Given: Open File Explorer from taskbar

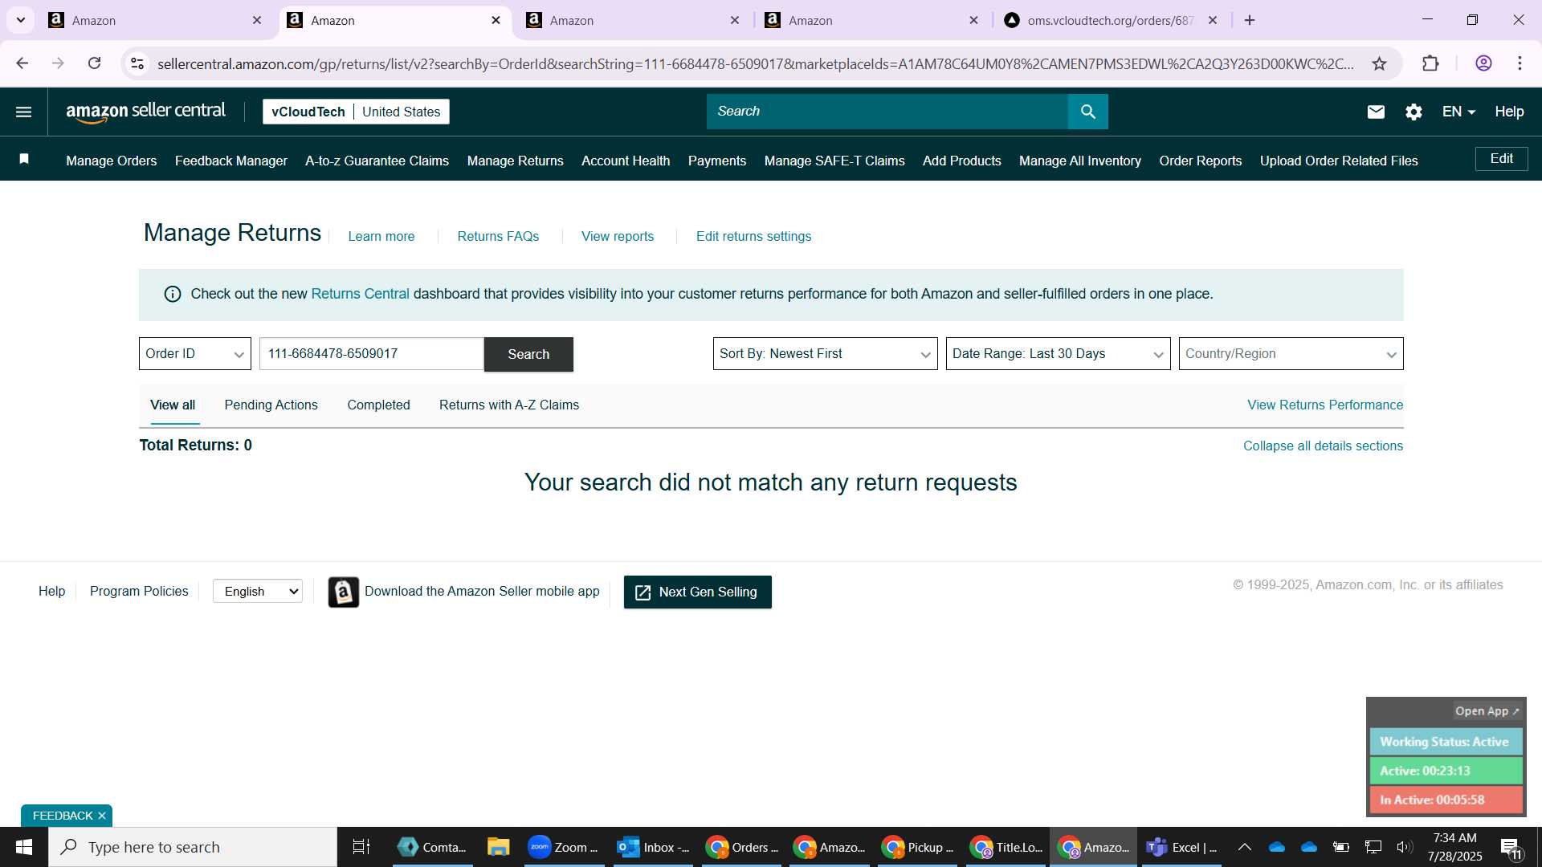Looking at the screenshot, I should pyautogui.click(x=498, y=847).
